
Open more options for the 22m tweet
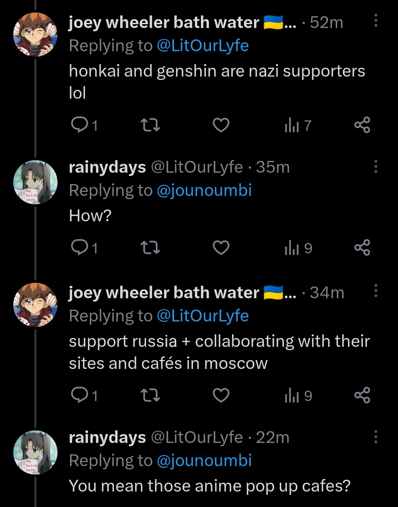(376, 436)
